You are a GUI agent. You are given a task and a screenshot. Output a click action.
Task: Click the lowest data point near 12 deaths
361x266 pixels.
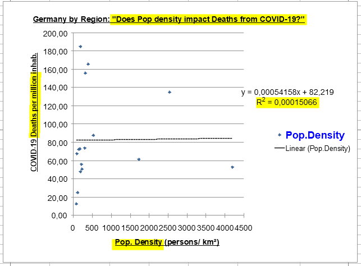tap(76, 204)
